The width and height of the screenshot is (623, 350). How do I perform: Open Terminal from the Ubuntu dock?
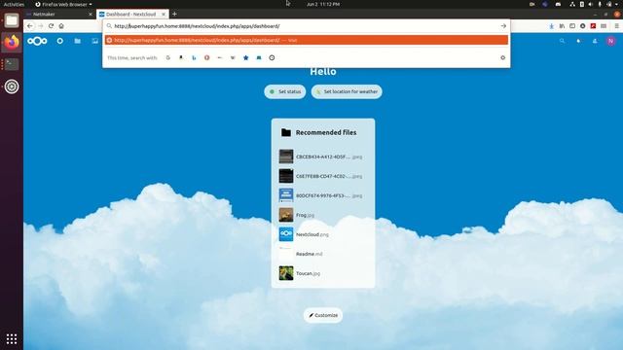tap(12, 64)
